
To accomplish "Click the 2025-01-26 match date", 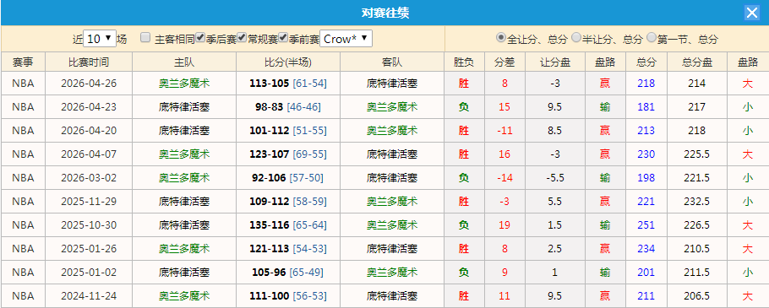I will click(x=89, y=249).
